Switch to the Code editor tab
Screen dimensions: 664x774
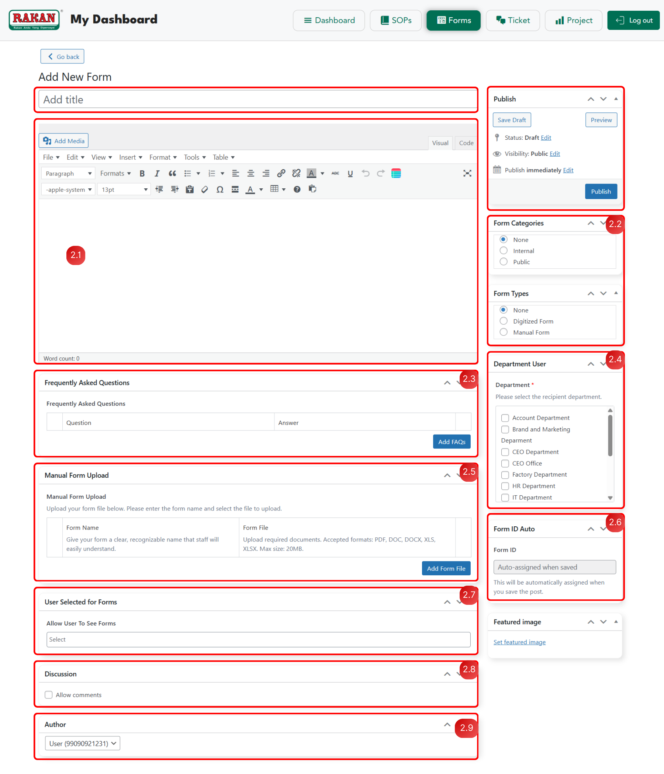[466, 143]
